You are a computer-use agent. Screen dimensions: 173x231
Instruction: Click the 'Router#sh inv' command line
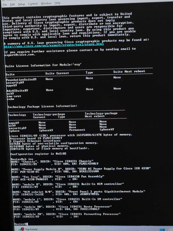pyautogui.click(x=22, y=159)
